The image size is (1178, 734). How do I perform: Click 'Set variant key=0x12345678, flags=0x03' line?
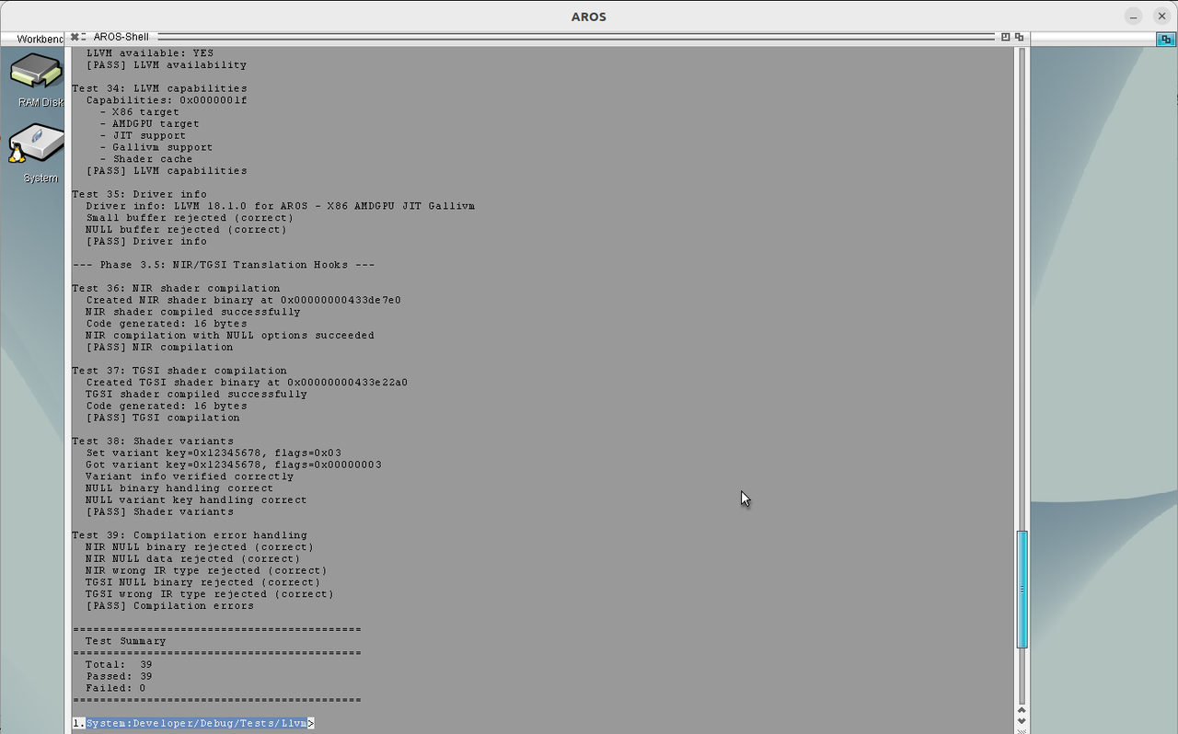214,453
